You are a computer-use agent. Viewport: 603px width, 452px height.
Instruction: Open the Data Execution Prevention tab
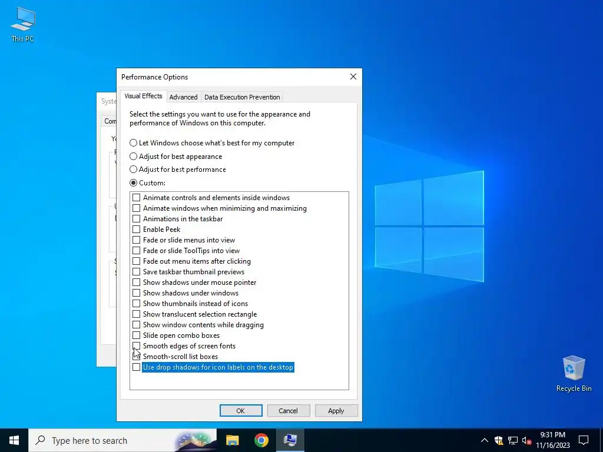[x=242, y=97]
